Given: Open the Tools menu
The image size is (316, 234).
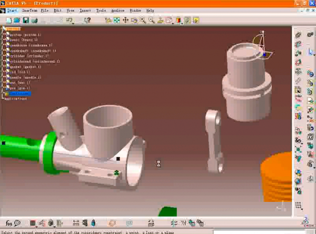Looking at the screenshot, I should (x=101, y=11).
